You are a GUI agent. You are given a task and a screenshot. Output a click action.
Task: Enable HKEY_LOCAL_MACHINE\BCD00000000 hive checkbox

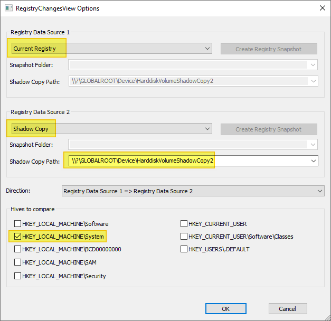click(17, 249)
